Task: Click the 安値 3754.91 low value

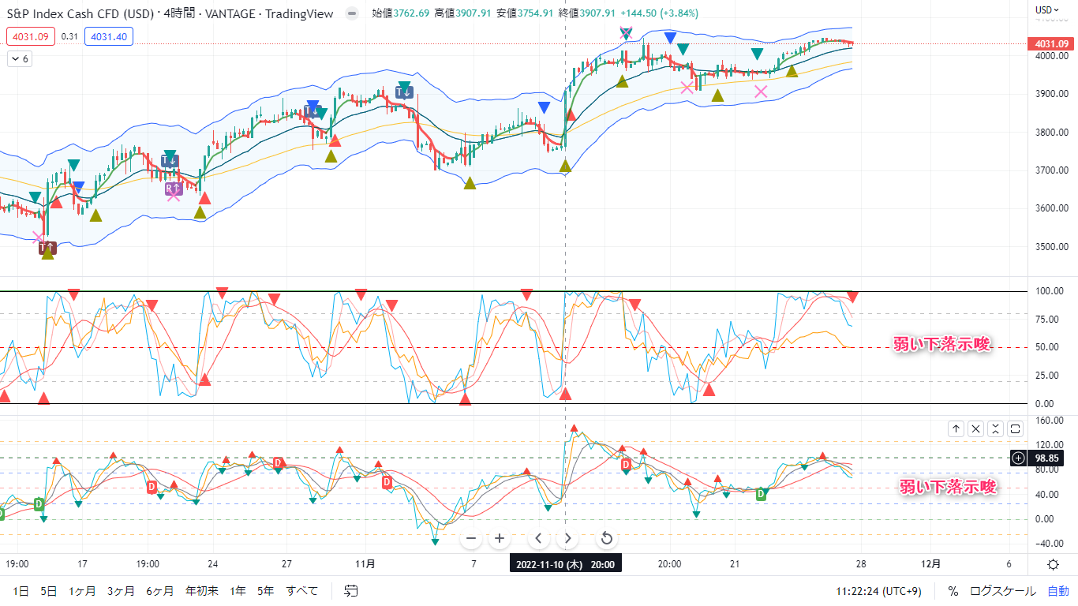Action: coord(525,13)
